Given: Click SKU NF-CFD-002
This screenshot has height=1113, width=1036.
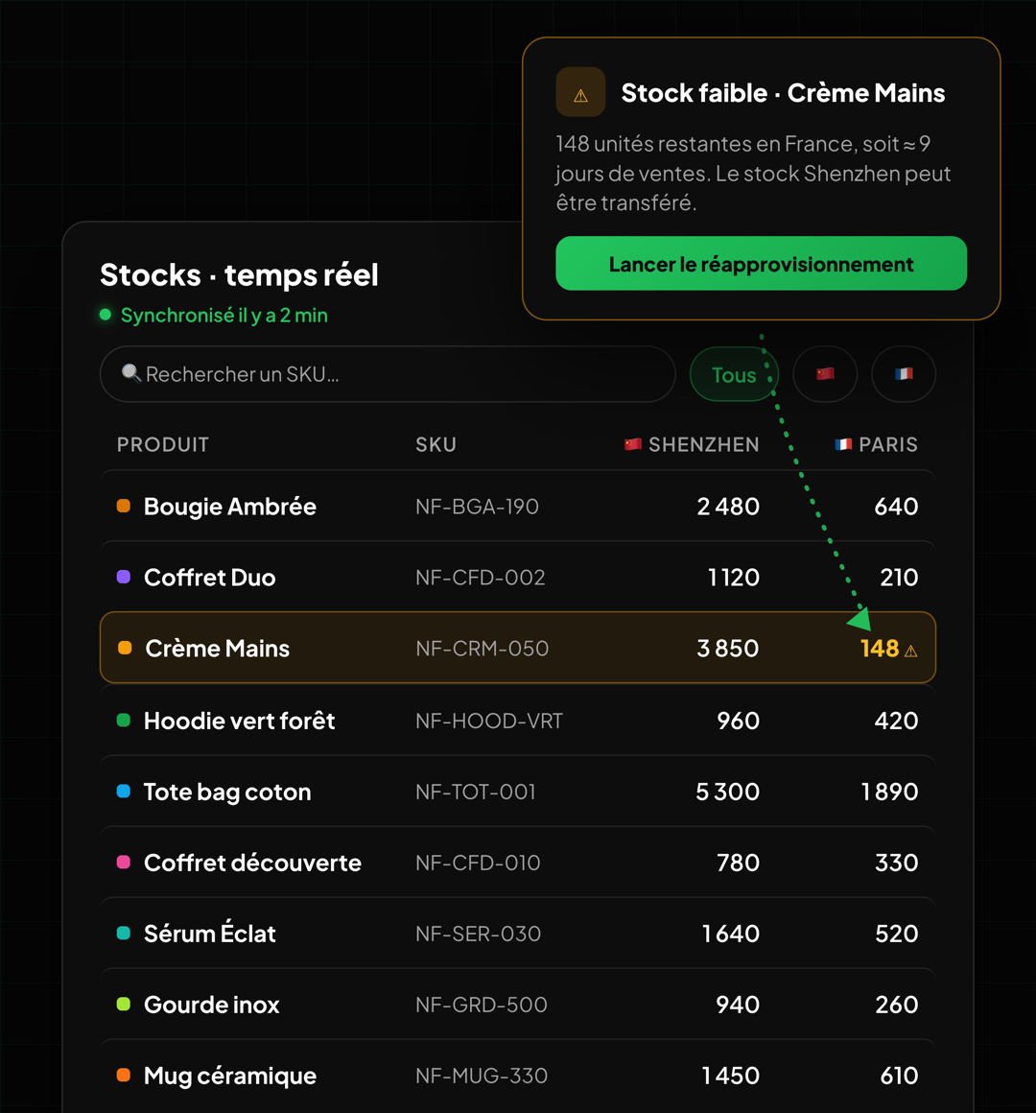Looking at the screenshot, I should click(481, 577).
